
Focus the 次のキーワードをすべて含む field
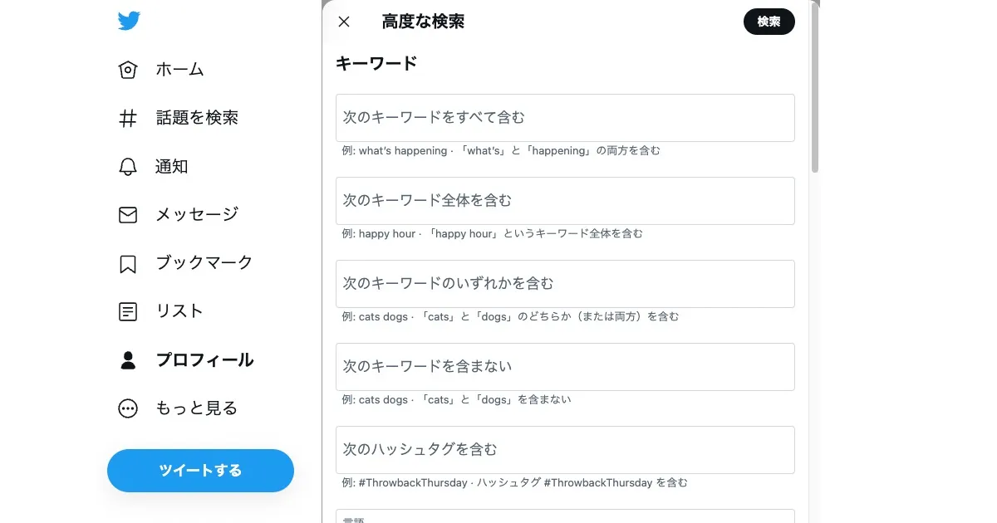[x=565, y=118]
